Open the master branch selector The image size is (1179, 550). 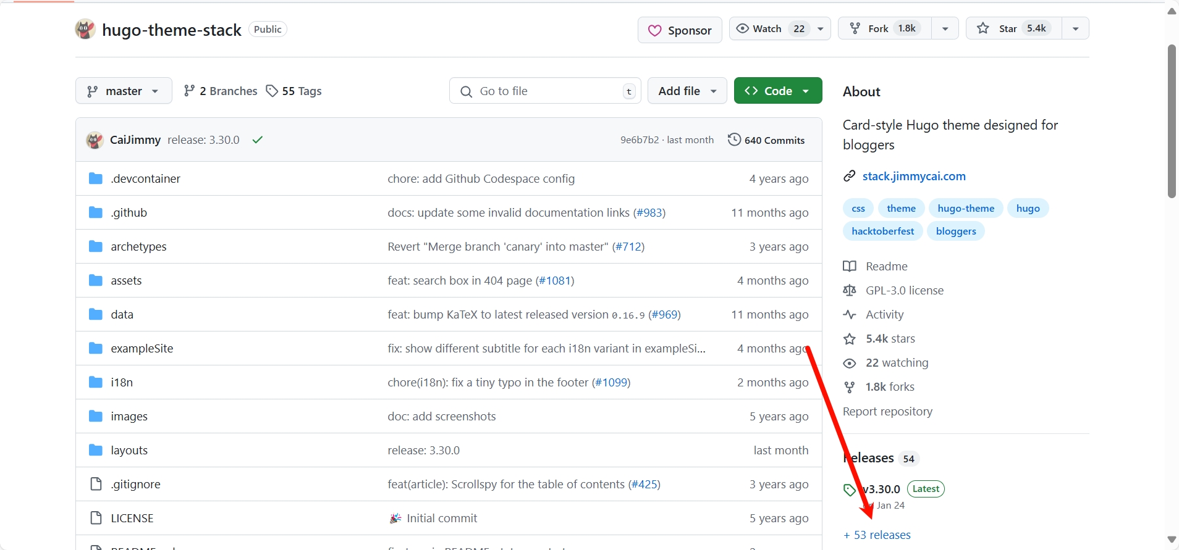point(124,91)
